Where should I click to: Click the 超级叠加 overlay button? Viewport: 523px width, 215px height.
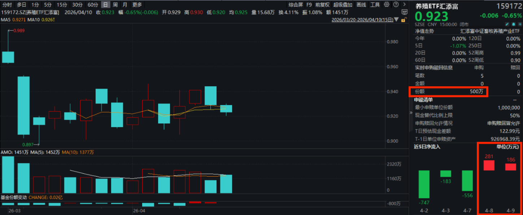pyautogui.click(x=343, y=5)
